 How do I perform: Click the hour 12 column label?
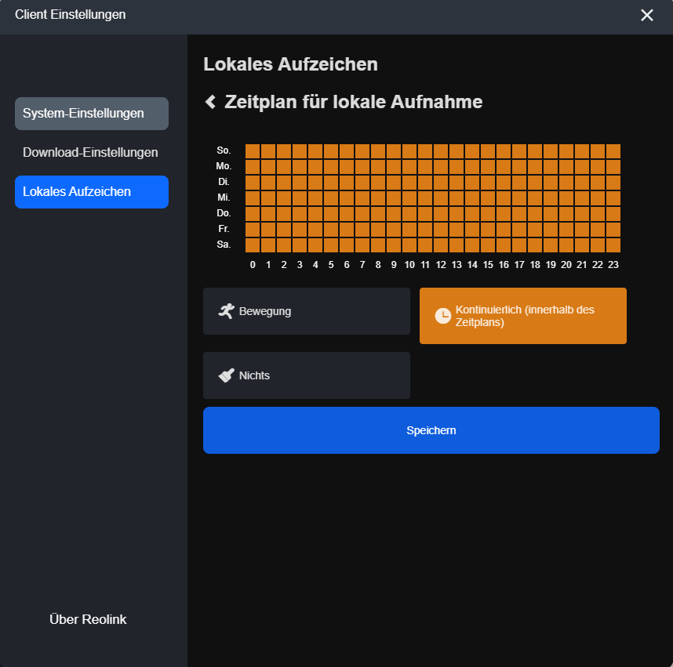point(441,265)
